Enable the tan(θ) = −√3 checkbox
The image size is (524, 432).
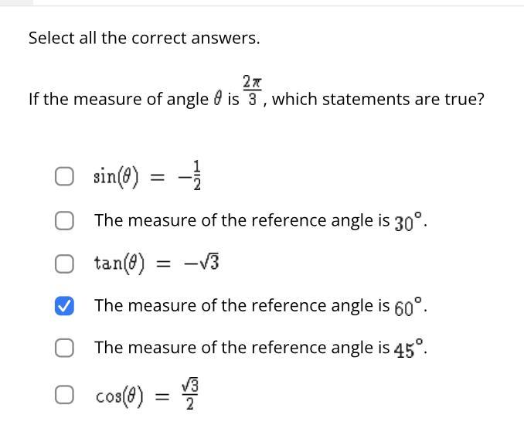coord(65,264)
